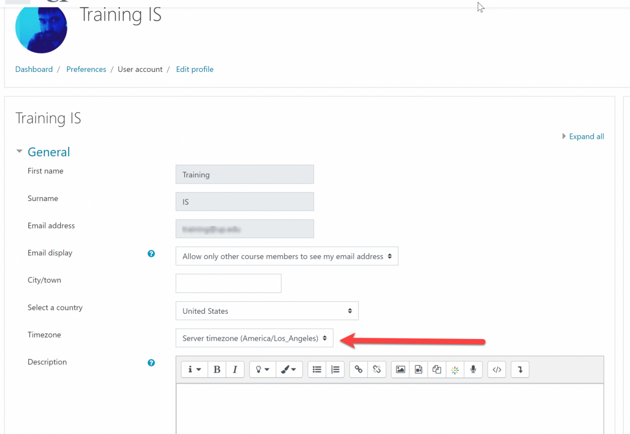Click the colorful starburst embed icon
The height and width of the screenshot is (434, 630).
(455, 369)
